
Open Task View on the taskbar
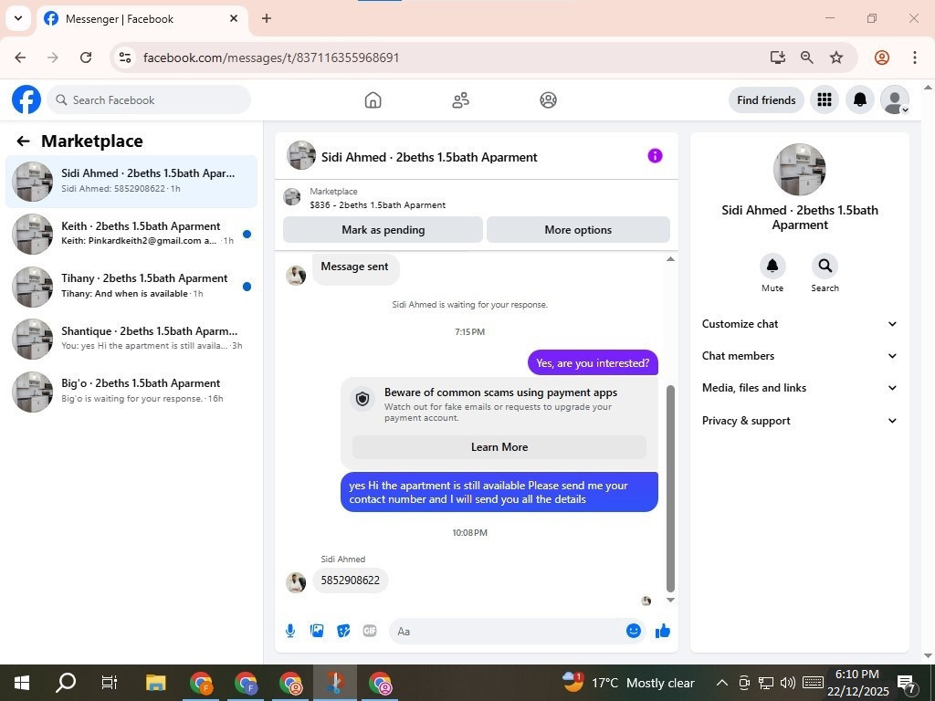110,683
